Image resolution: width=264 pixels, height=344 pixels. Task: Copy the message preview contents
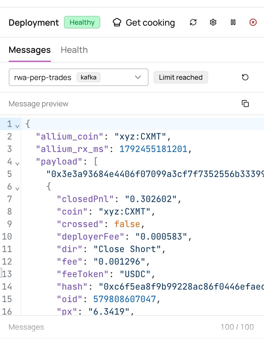click(245, 104)
